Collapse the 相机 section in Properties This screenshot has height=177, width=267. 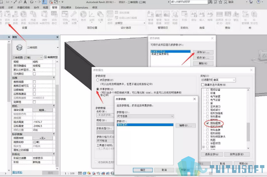54,106
